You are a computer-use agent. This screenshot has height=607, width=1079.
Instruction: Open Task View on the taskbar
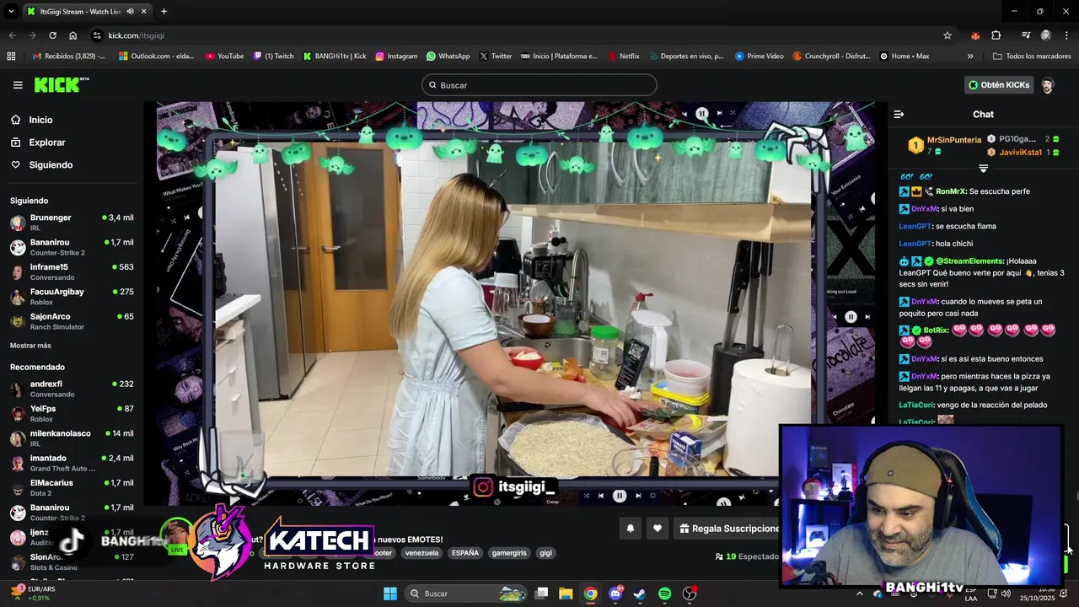(x=542, y=594)
